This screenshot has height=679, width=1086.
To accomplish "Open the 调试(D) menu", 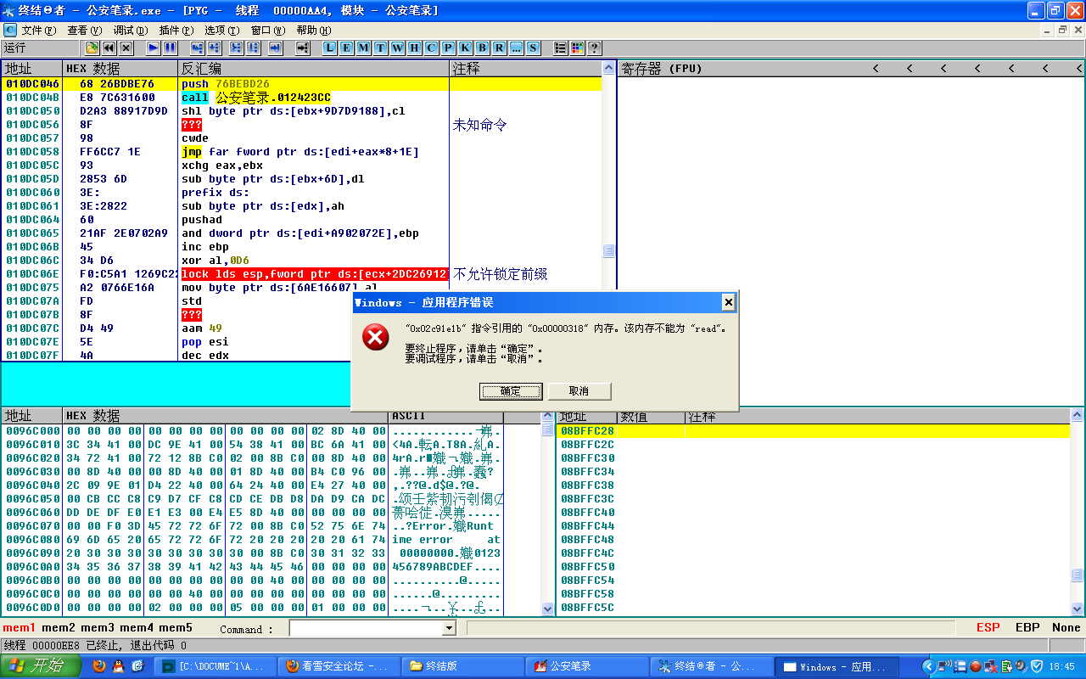I will [130, 31].
